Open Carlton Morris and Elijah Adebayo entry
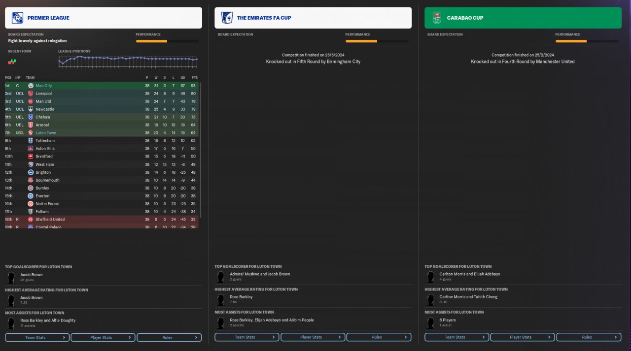The height and width of the screenshot is (351, 631). [x=523, y=277]
